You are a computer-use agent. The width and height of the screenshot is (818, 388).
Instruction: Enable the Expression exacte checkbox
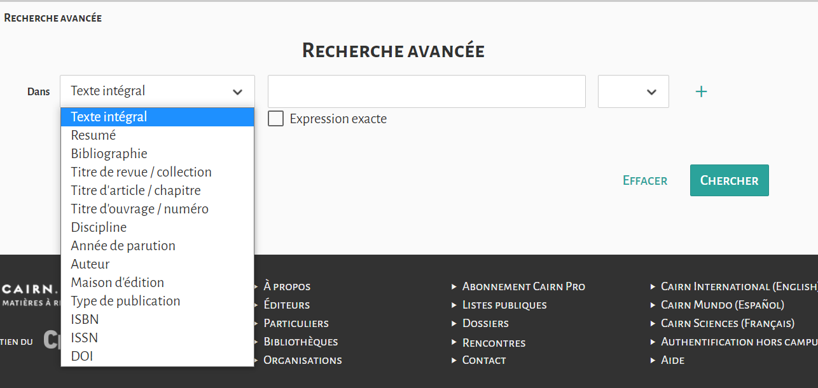pyautogui.click(x=275, y=119)
